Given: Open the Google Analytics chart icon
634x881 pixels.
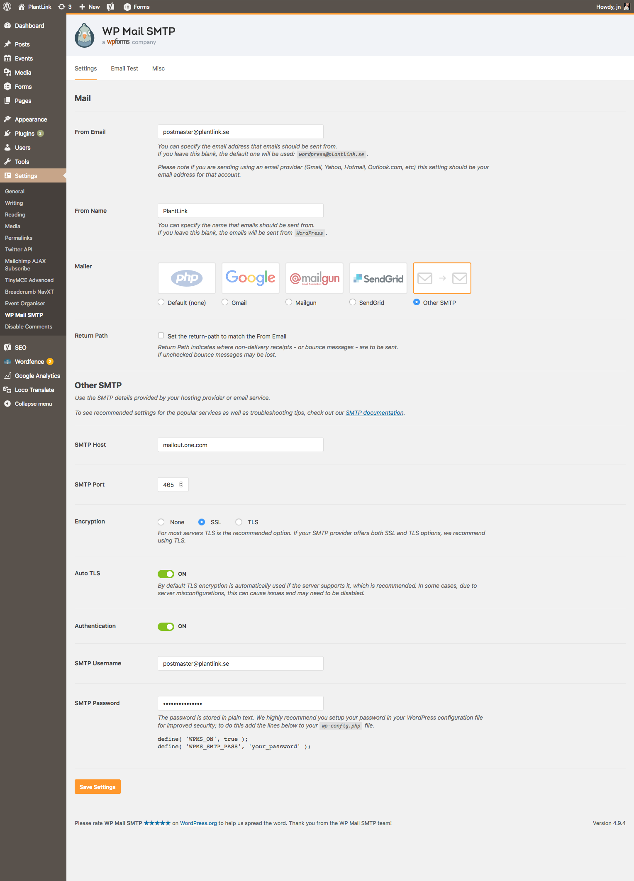Looking at the screenshot, I should pyautogui.click(x=7, y=375).
